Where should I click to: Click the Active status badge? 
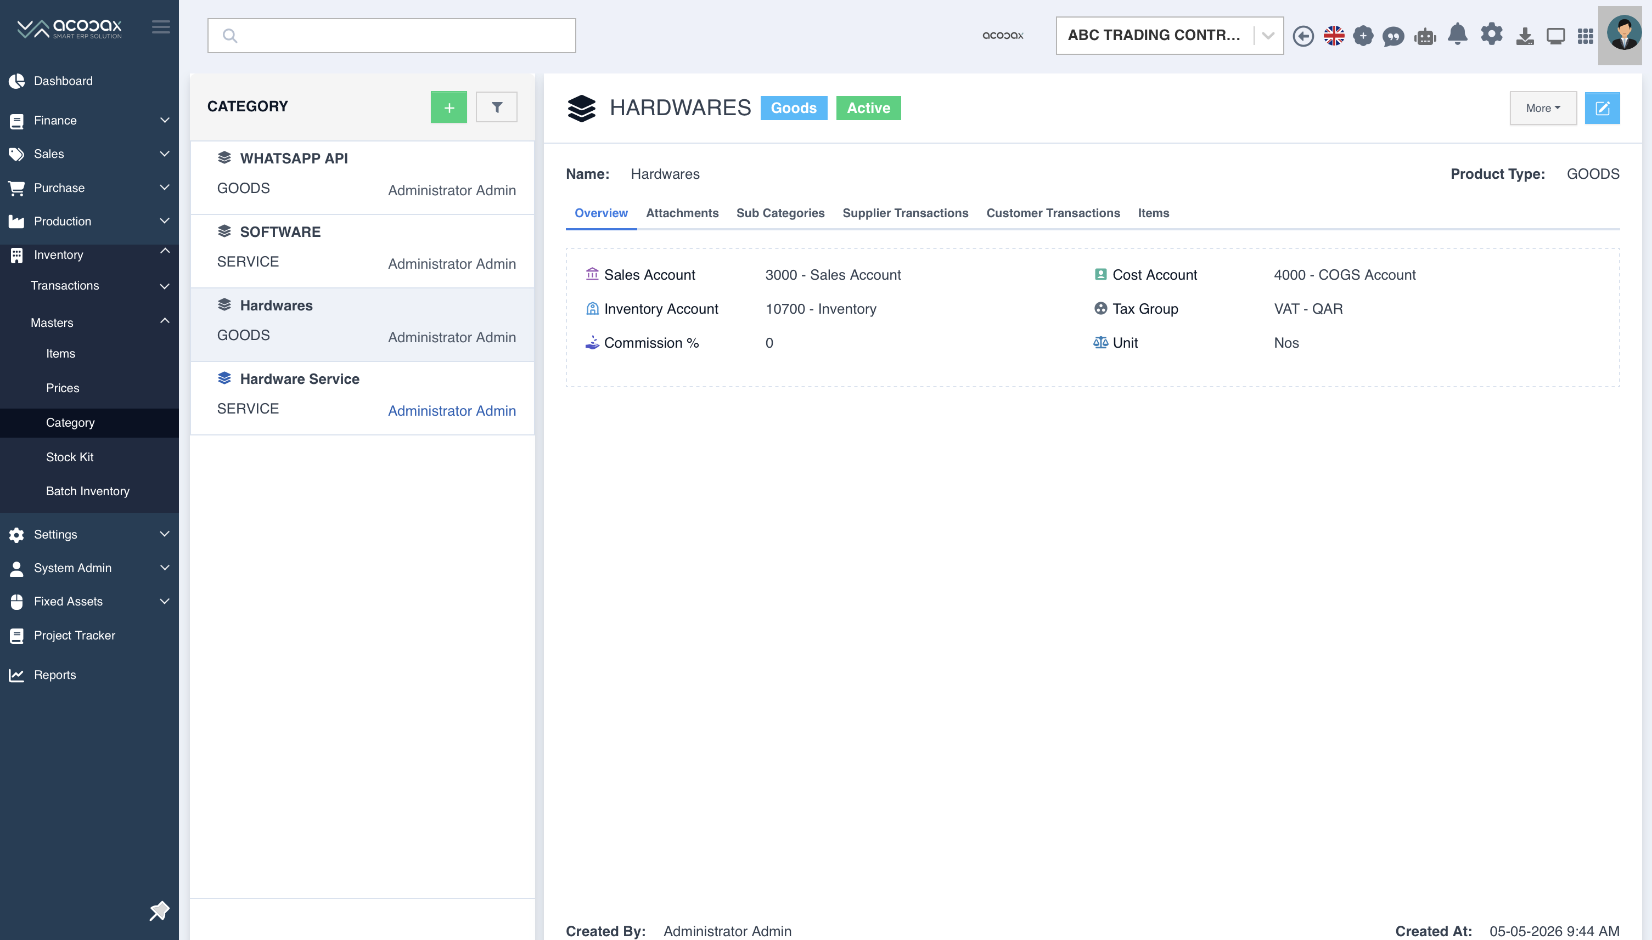tap(868, 108)
